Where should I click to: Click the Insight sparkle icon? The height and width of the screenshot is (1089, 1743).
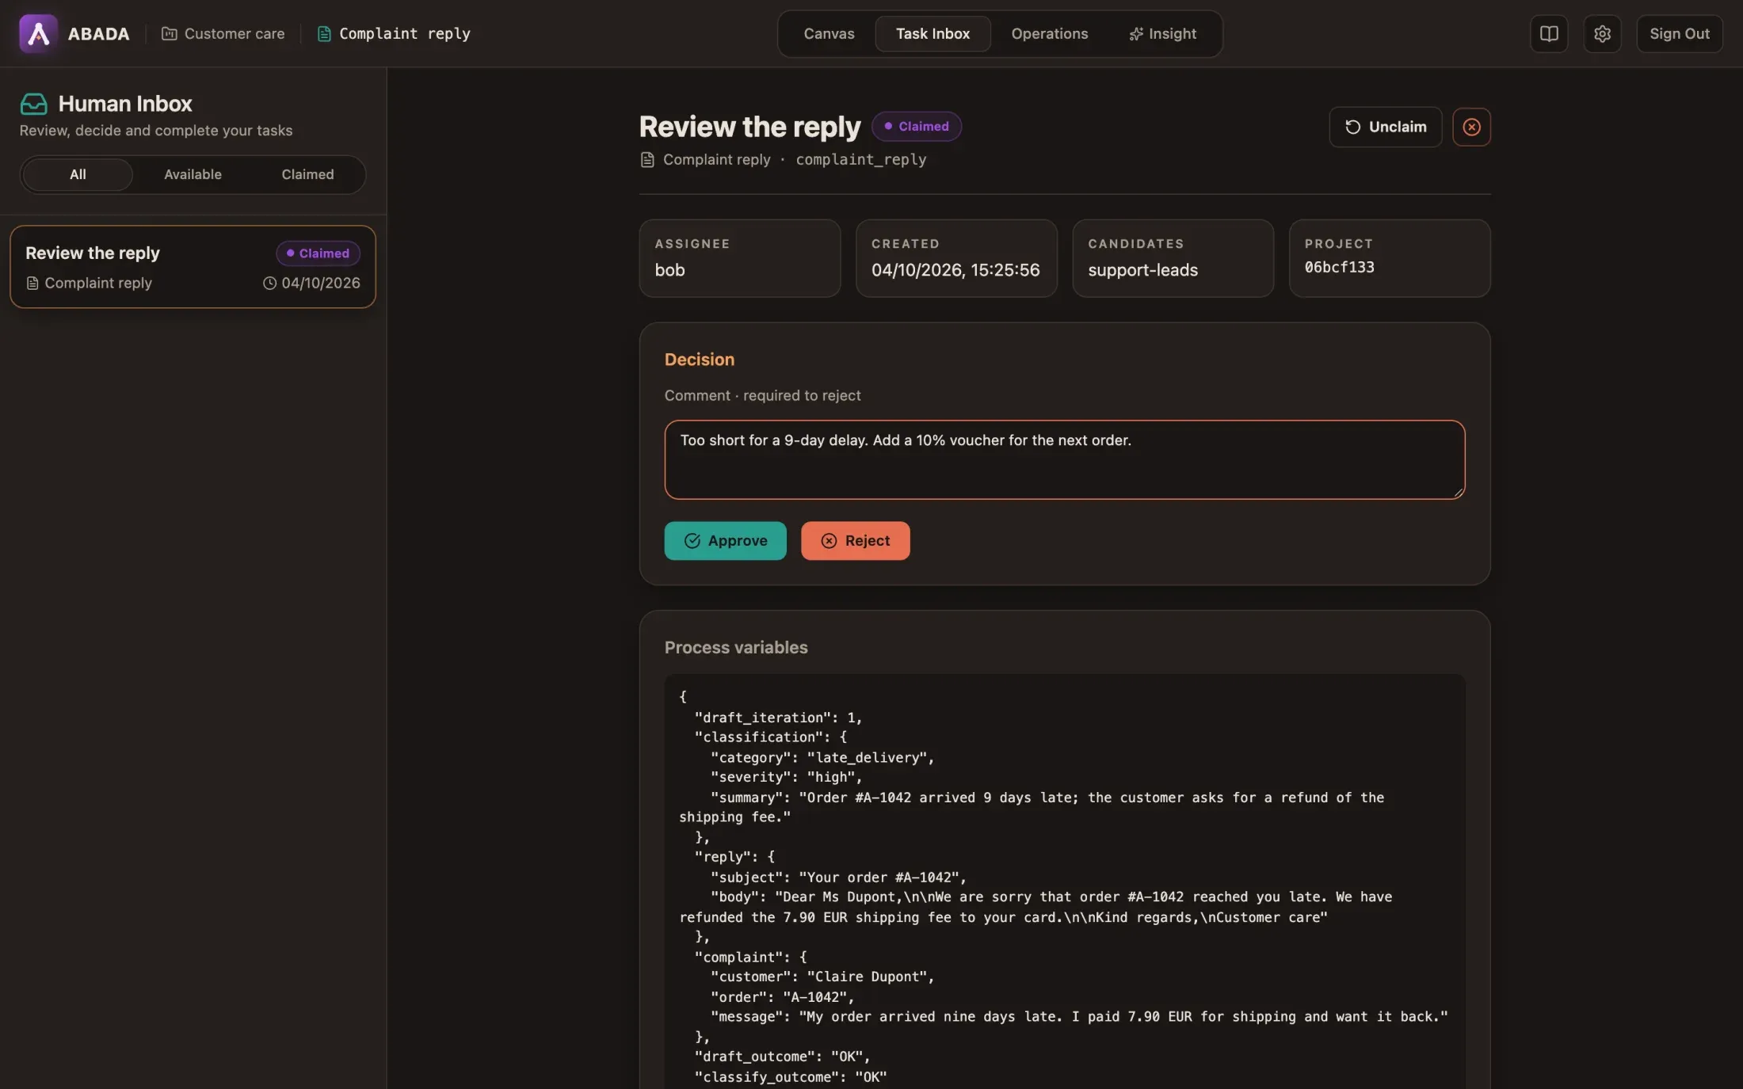pyautogui.click(x=1135, y=33)
